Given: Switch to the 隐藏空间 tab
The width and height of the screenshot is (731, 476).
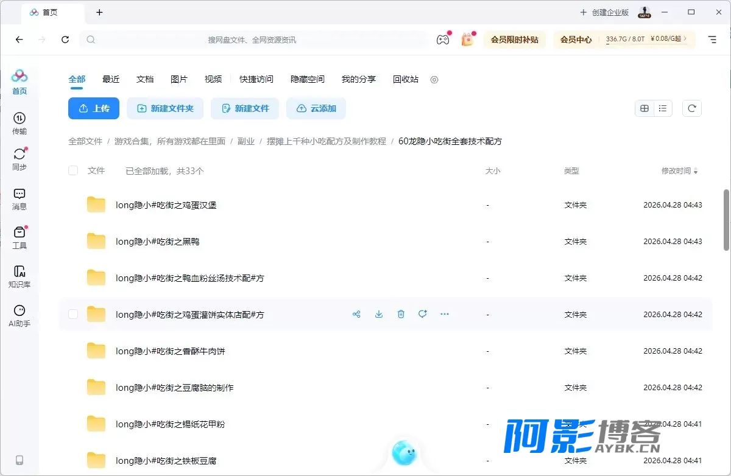Looking at the screenshot, I should (308, 79).
